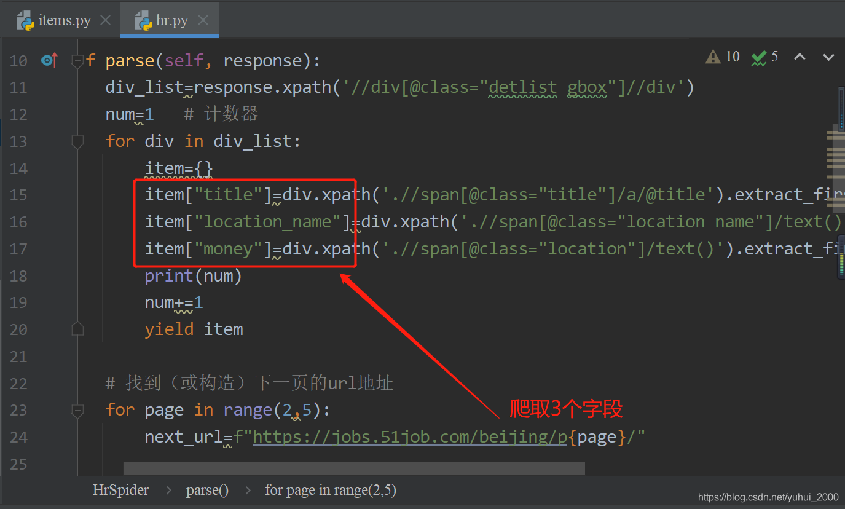This screenshot has height=509, width=845.
Task: Click the horizontal scrollbar of the editor
Action: click(x=354, y=468)
